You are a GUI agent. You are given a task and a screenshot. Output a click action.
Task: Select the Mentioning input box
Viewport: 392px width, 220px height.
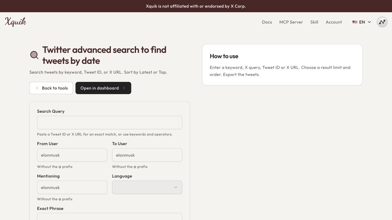[x=72, y=187]
